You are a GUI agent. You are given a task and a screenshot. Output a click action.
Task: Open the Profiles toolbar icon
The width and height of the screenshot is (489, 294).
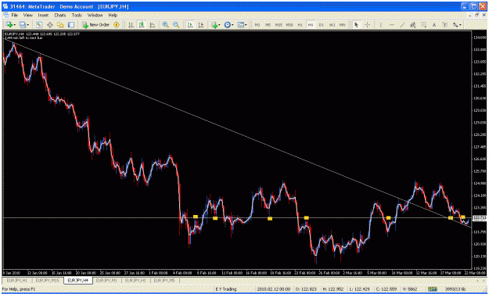pyautogui.click(x=23, y=24)
